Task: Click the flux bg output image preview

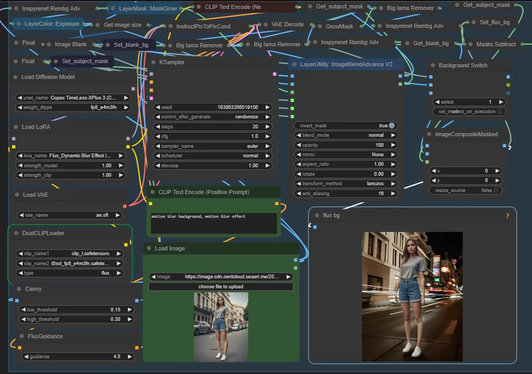Action: pyautogui.click(x=412, y=297)
